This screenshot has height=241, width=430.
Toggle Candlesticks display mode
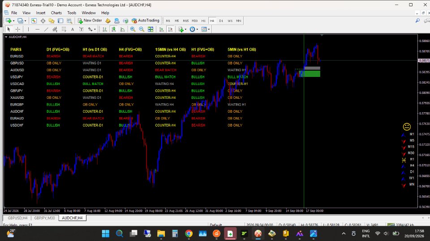point(113,29)
